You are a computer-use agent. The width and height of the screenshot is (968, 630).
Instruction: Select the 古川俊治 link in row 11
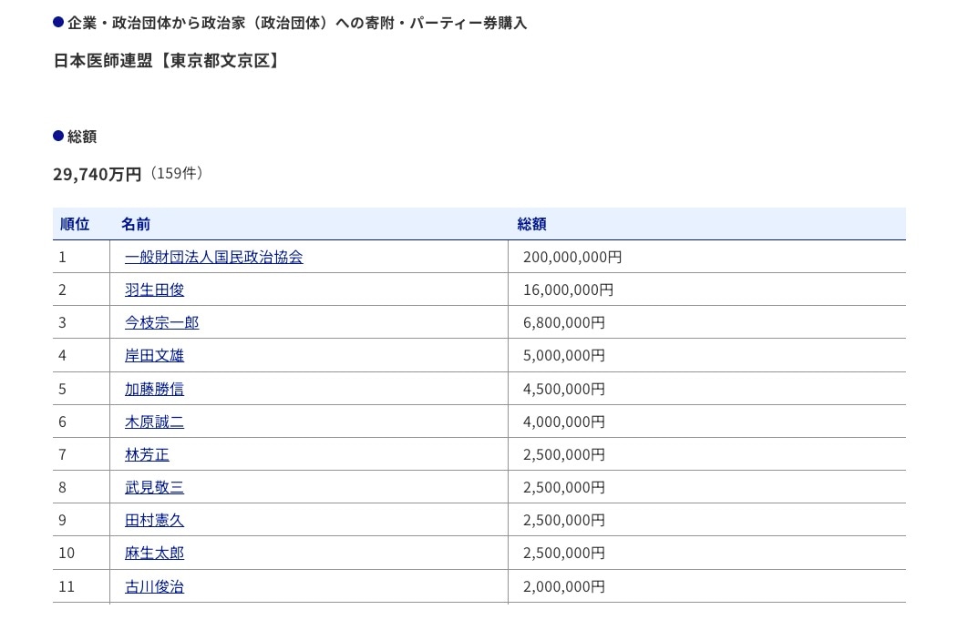coord(154,586)
